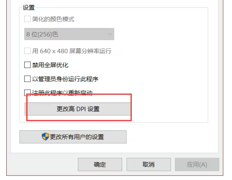This screenshot has height=180, width=232.
Task: Click the 以管理员身份运行此程序 label text
Action: point(65,79)
